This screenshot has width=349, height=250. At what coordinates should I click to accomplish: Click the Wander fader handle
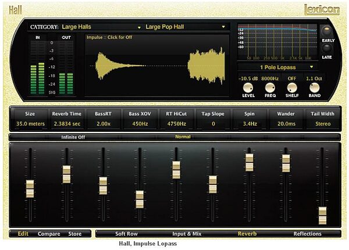[x=286, y=163]
